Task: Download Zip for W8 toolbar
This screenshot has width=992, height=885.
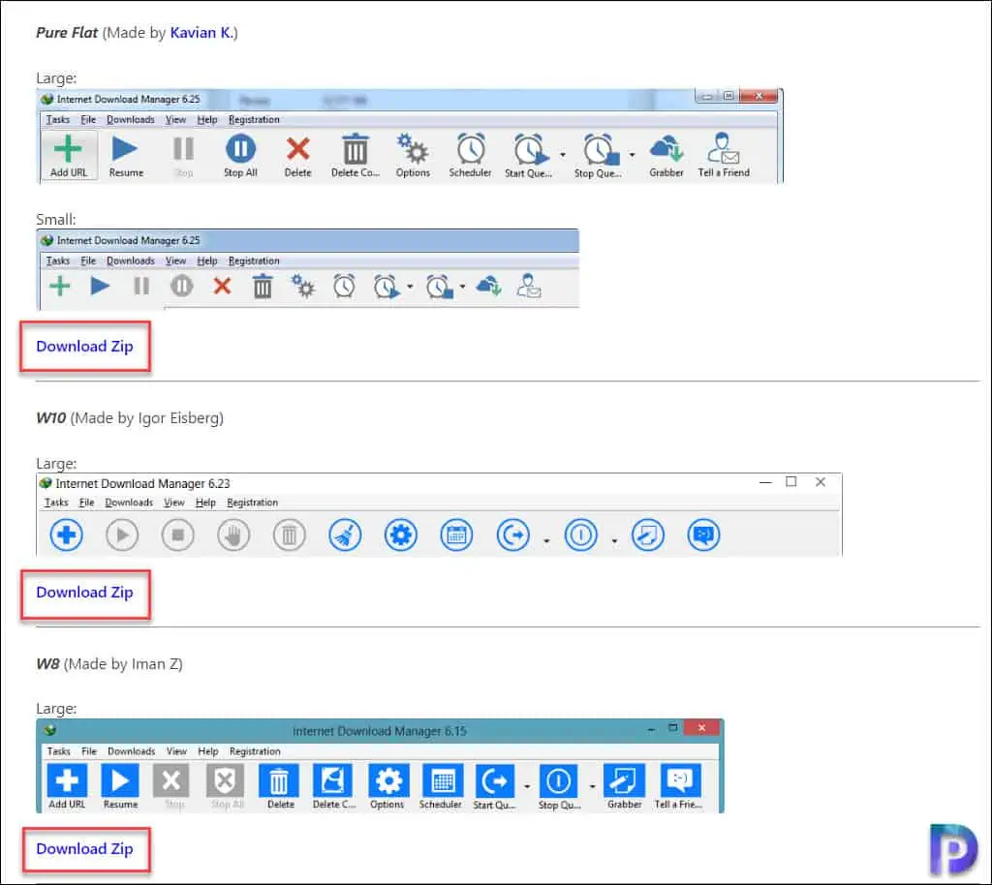Action: (x=84, y=849)
